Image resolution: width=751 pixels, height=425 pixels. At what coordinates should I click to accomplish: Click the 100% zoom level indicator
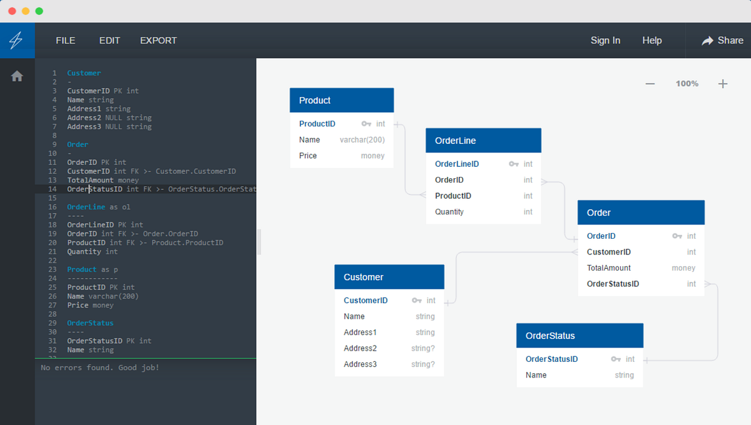point(687,83)
